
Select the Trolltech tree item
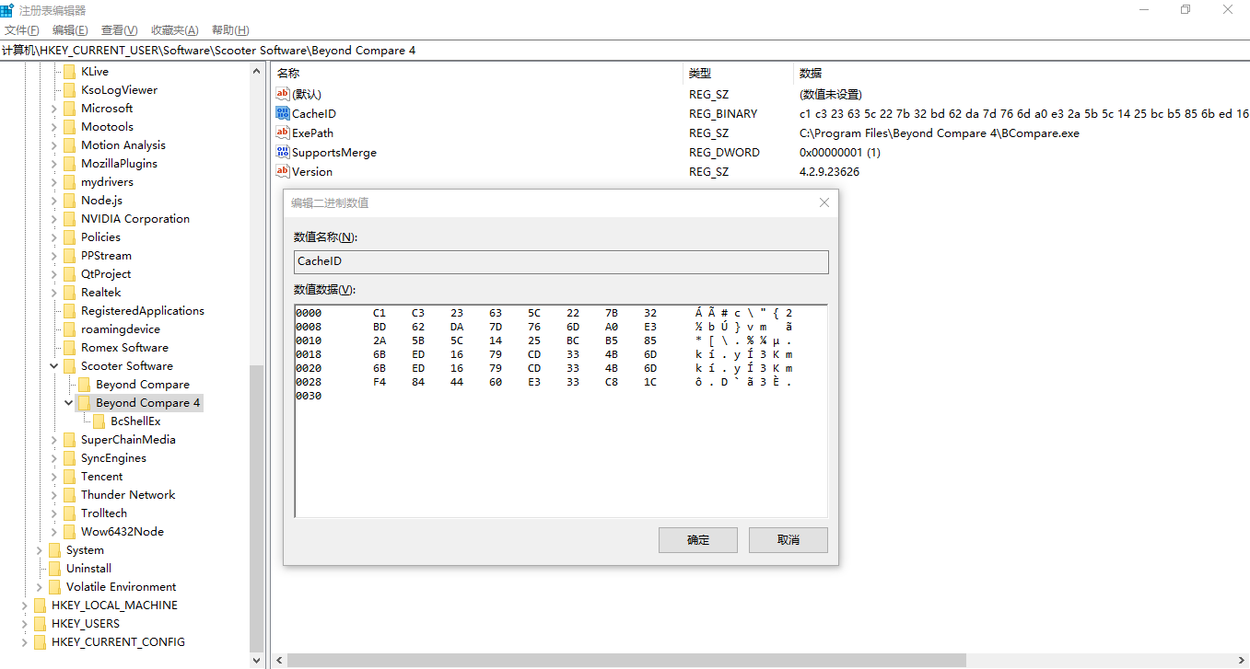(104, 513)
